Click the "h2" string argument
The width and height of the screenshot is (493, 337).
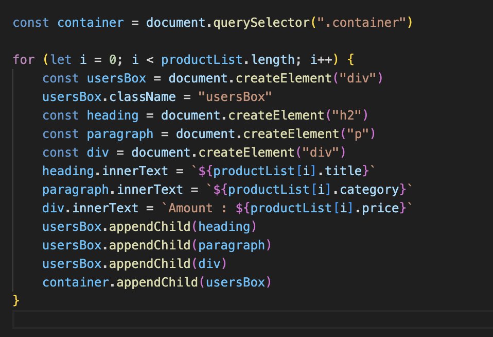(x=346, y=115)
